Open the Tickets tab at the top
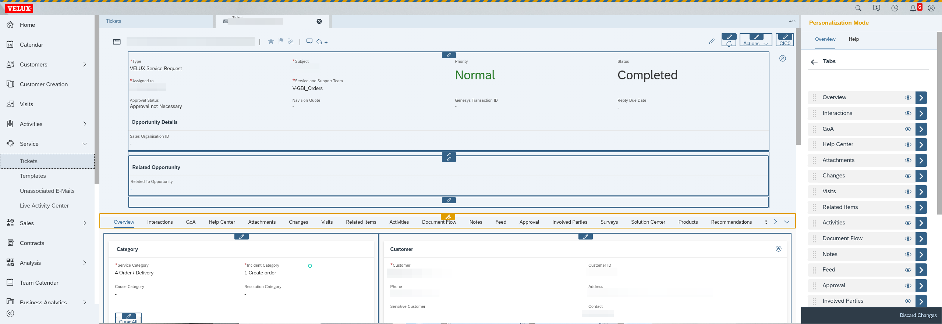The width and height of the screenshot is (942, 324). pos(113,21)
